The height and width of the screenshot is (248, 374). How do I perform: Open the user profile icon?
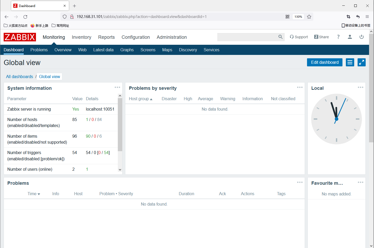click(350, 37)
